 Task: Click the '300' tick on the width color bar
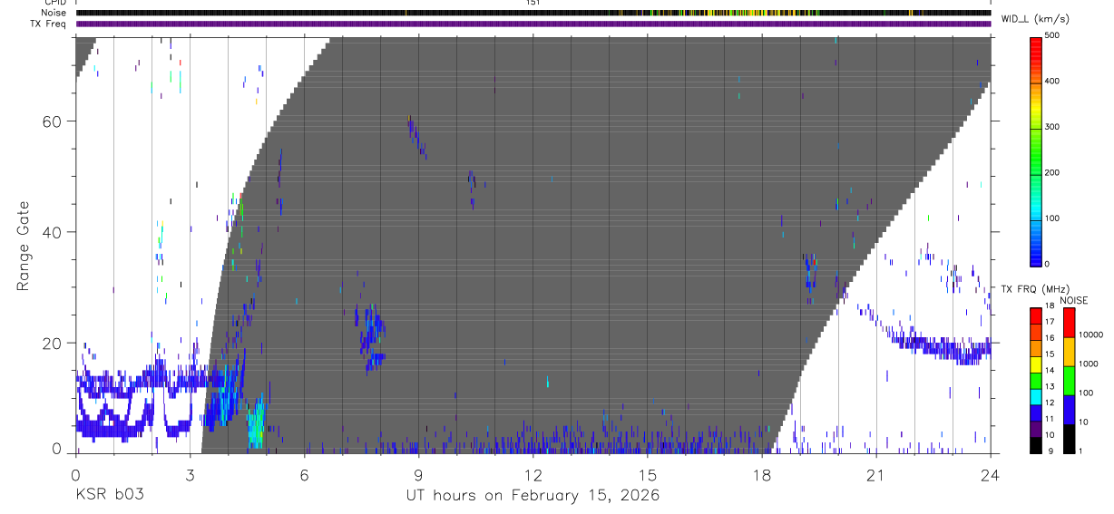point(1052,127)
